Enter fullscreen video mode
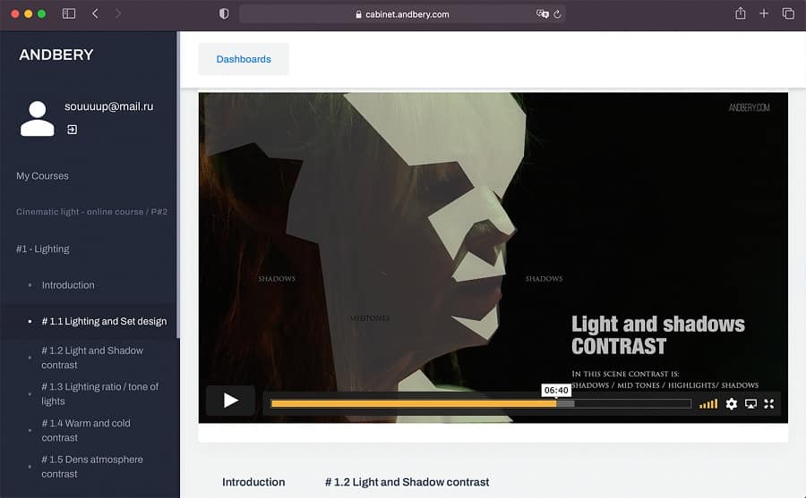The width and height of the screenshot is (806, 498). pos(769,404)
